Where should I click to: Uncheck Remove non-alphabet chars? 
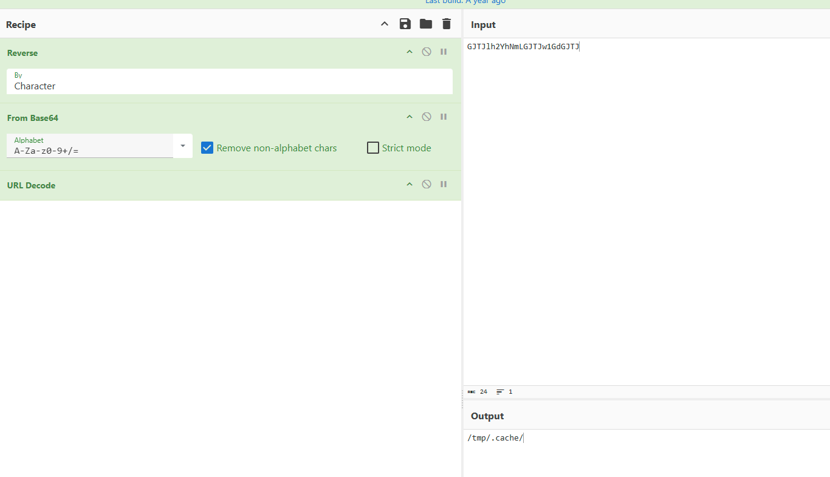[x=207, y=148]
